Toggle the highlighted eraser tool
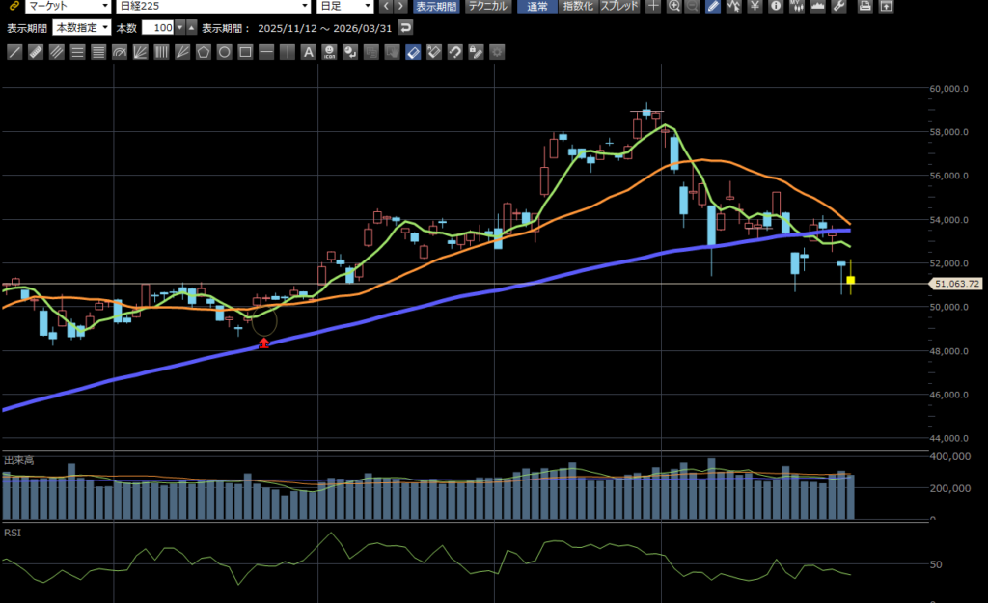988x603 pixels. click(413, 51)
